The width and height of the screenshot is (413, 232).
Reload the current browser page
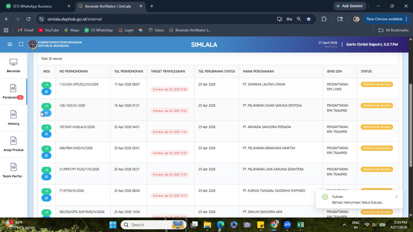point(28,19)
